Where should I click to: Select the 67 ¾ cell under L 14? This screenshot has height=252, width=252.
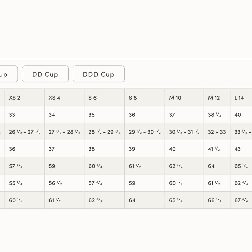coord(241,200)
